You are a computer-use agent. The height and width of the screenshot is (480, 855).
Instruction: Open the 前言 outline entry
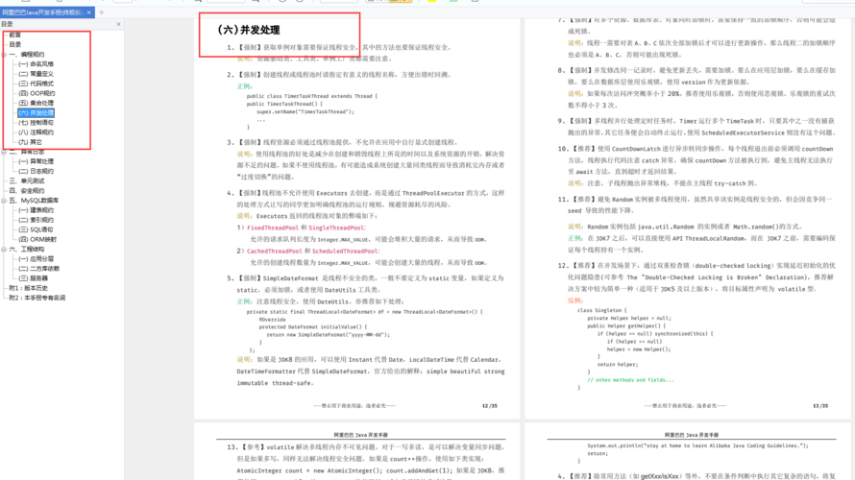(x=14, y=35)
